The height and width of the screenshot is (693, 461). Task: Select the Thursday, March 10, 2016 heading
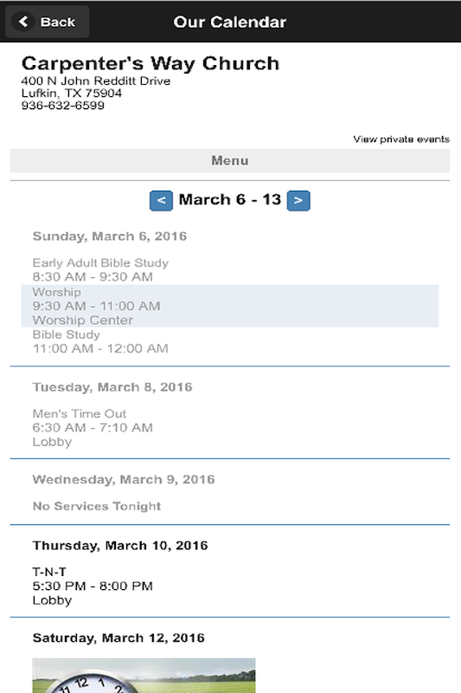(x=120, y=546)
